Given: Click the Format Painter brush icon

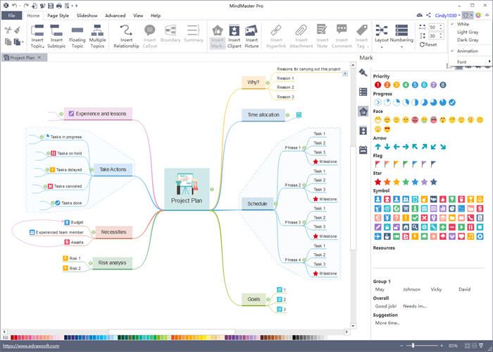Looking at the screenshot, I should (x=18, y=30).
